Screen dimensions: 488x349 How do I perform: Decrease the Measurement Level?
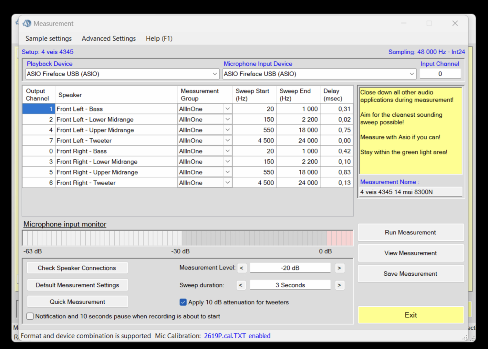(242, 268)
